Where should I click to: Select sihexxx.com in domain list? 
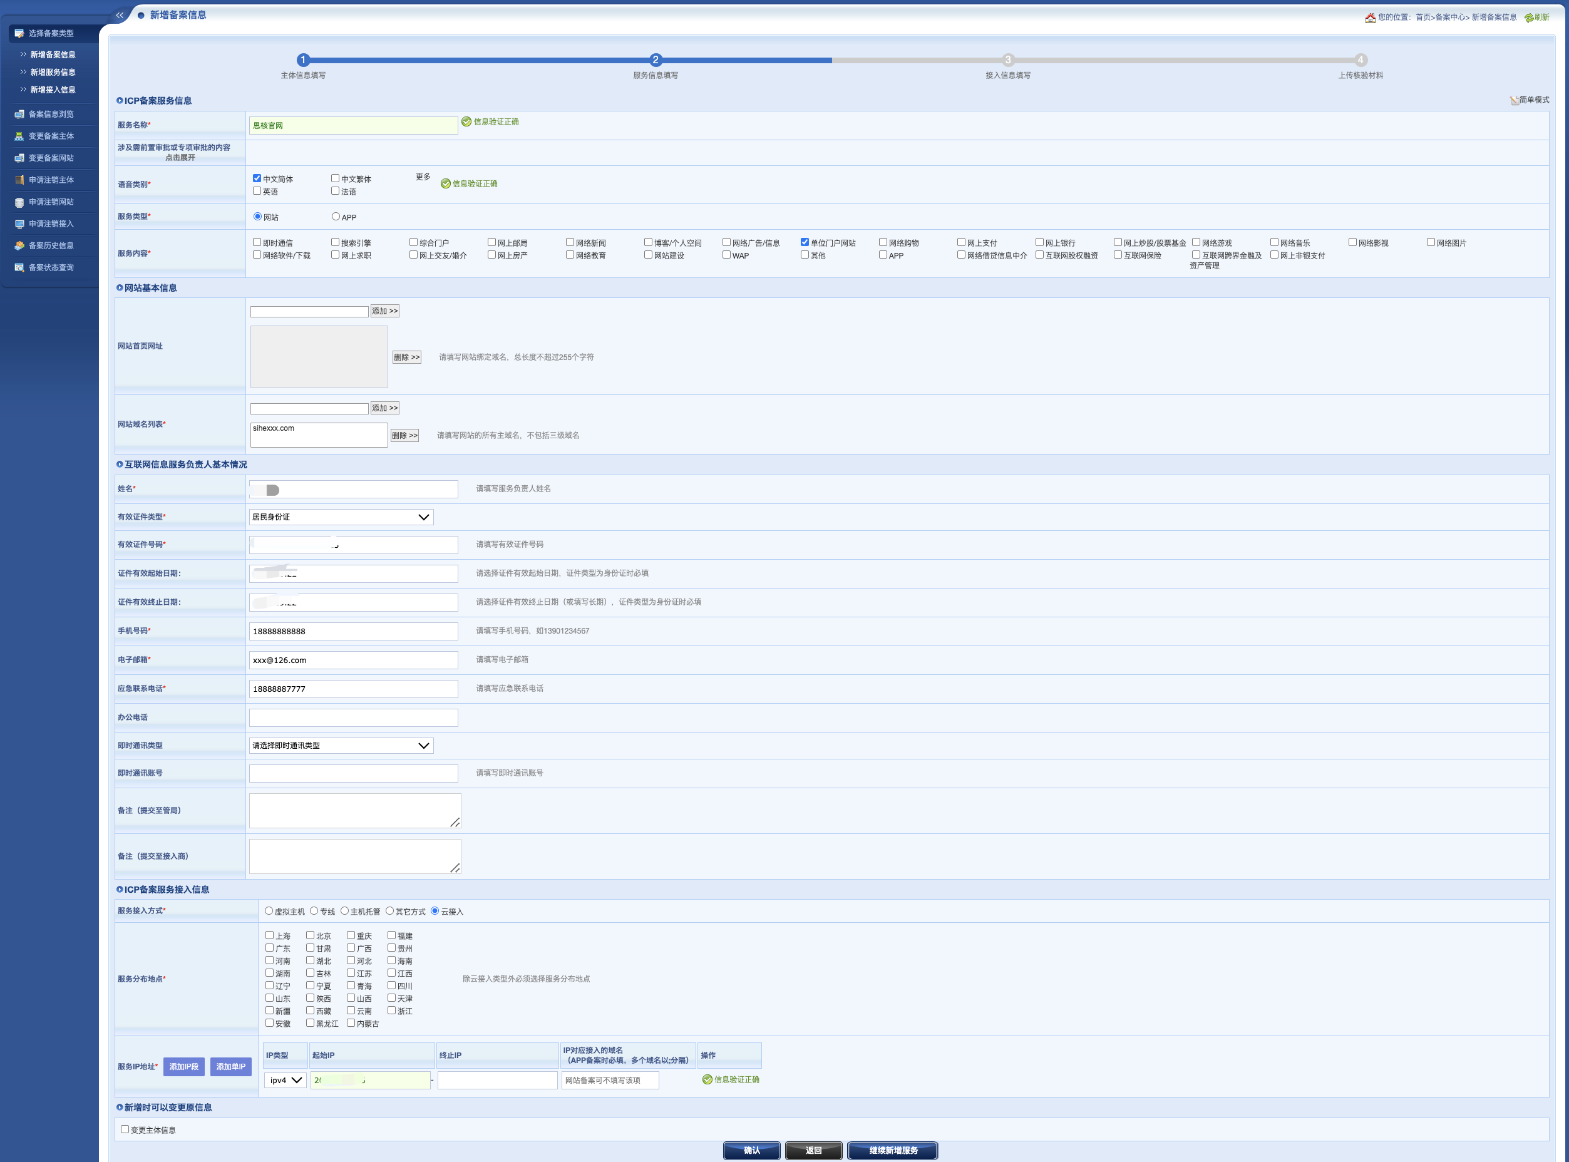(274, 428)
